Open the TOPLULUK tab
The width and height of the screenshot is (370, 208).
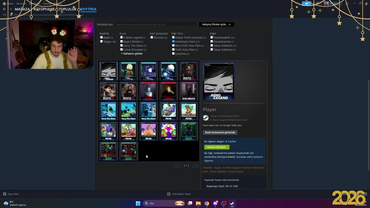coord(68,9)
